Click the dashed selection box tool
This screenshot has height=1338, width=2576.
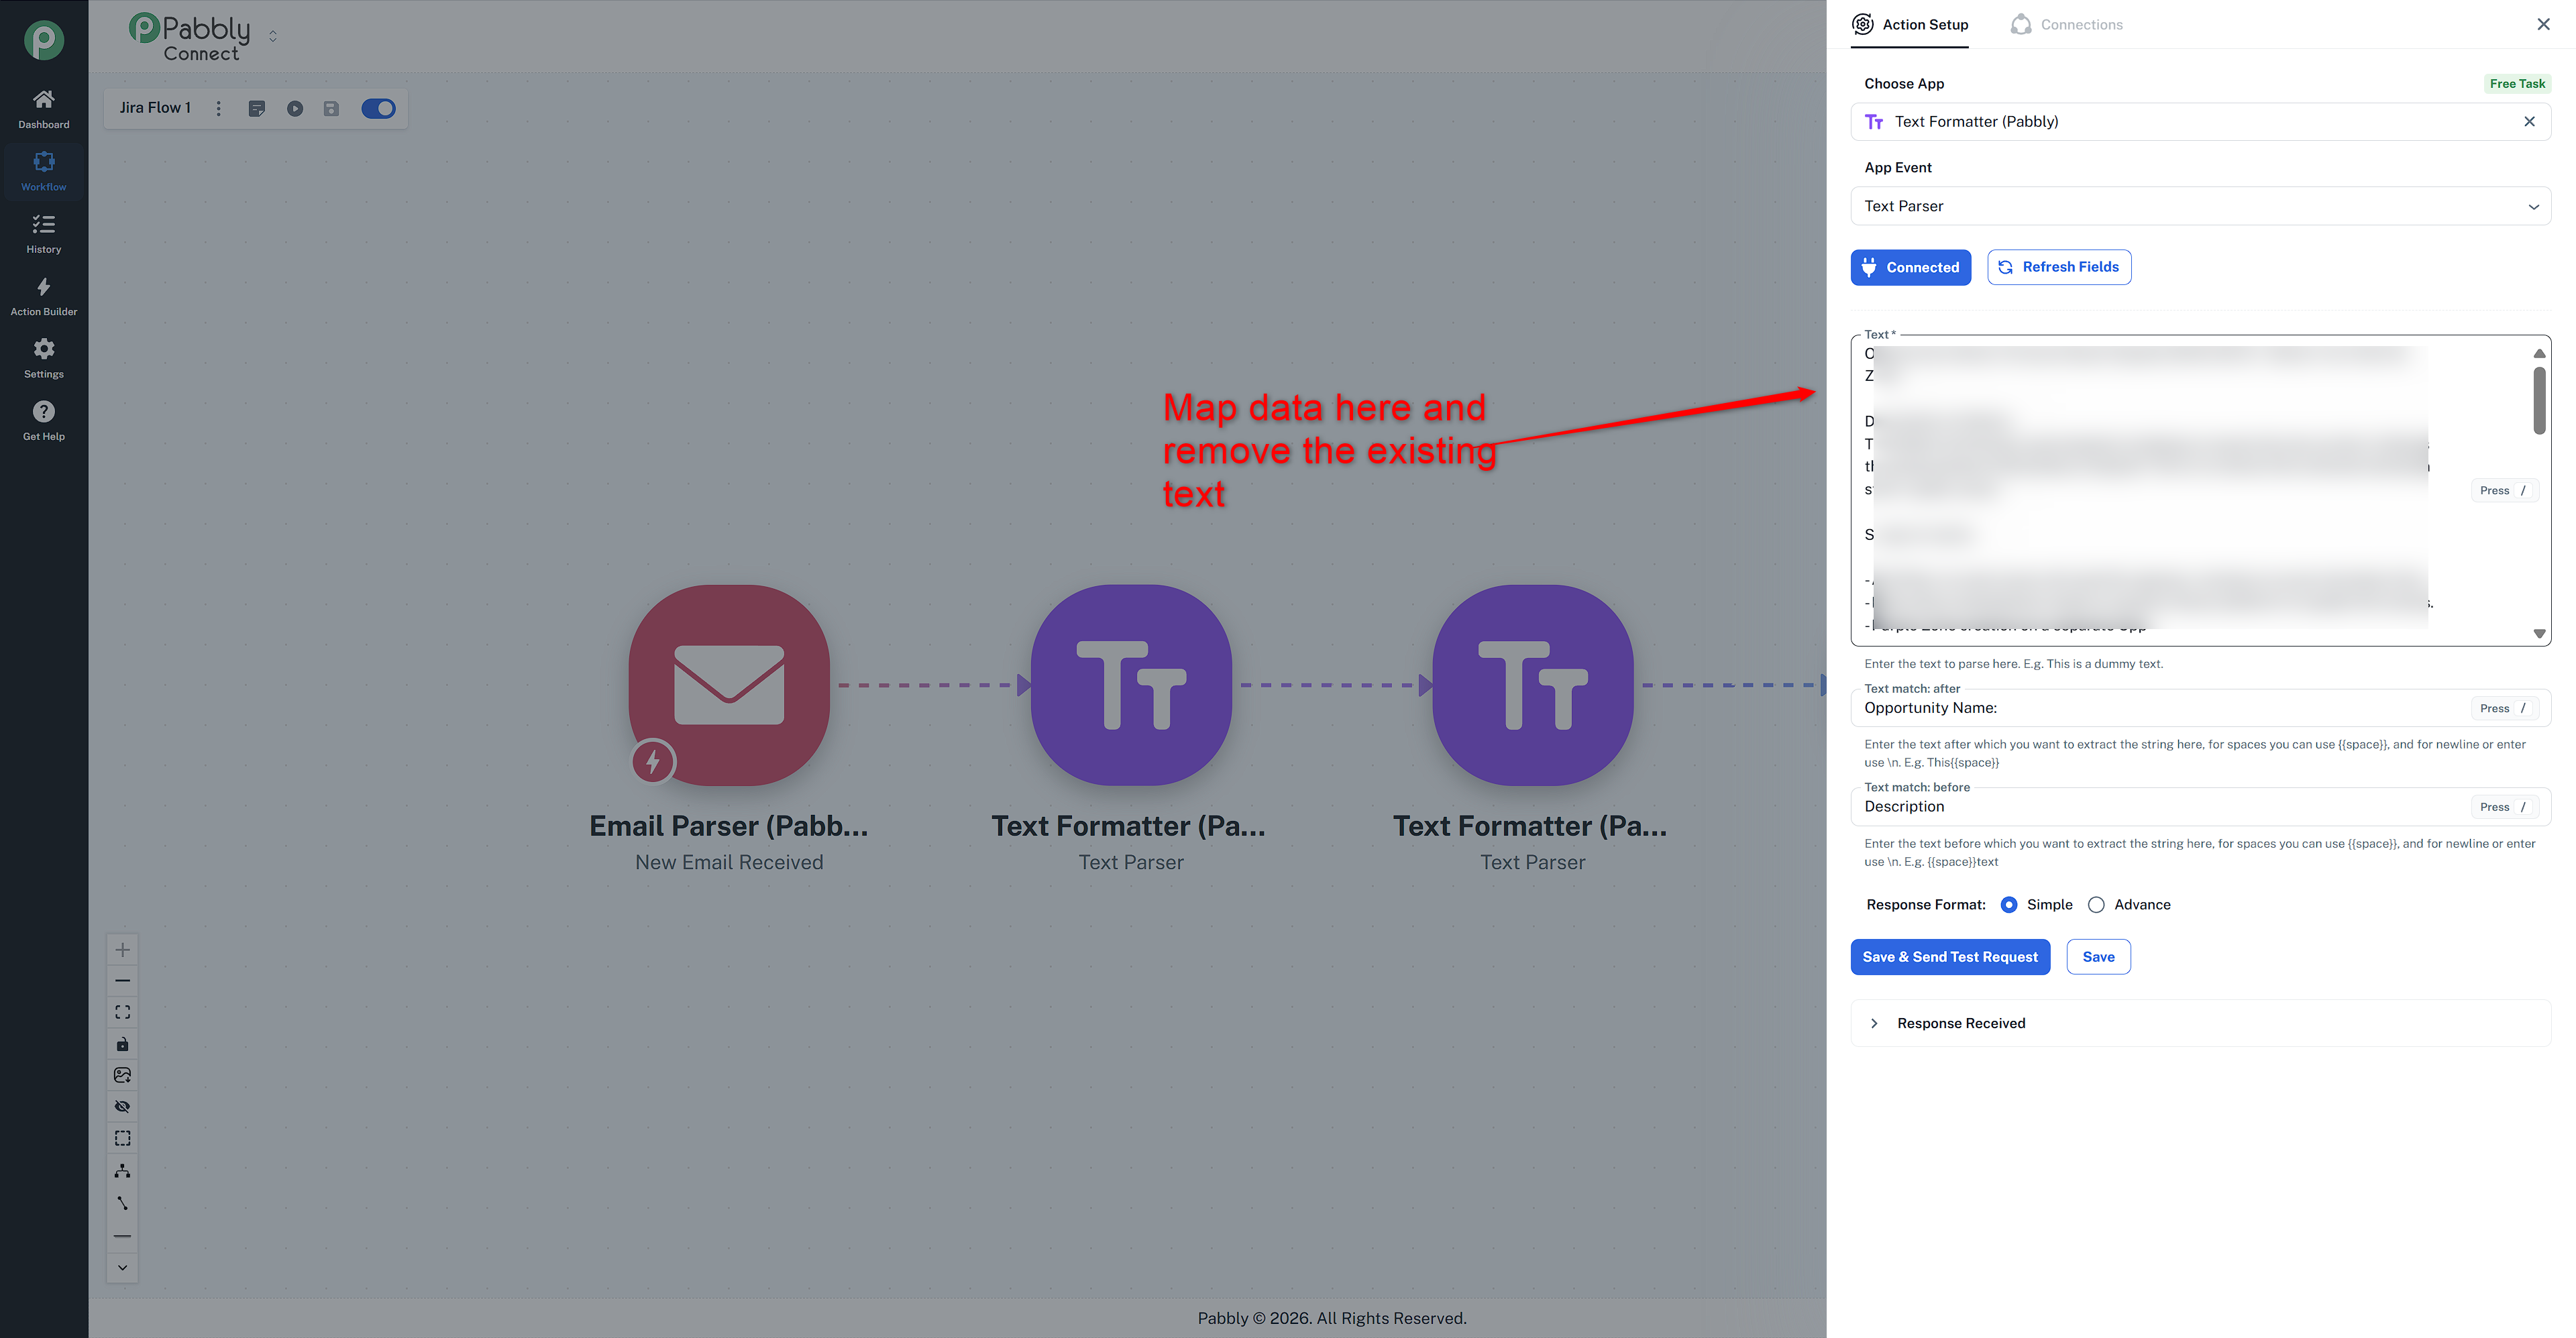[123, 1138]
